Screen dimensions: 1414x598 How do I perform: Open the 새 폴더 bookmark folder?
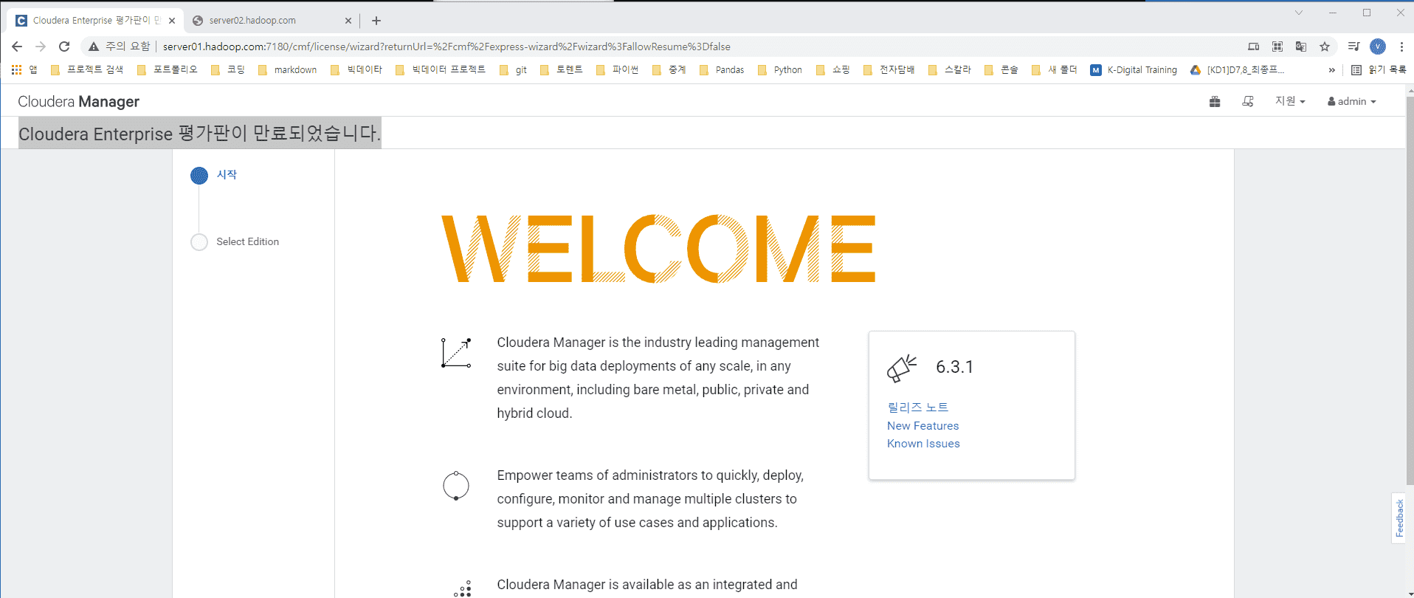tap(1055, 70)
